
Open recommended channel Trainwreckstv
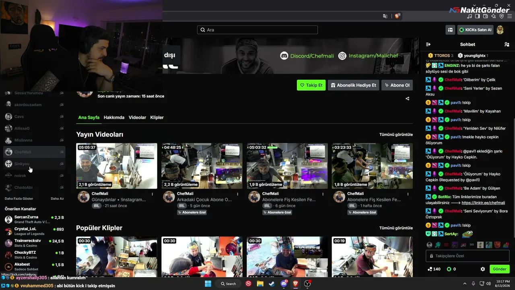(34, 243)
